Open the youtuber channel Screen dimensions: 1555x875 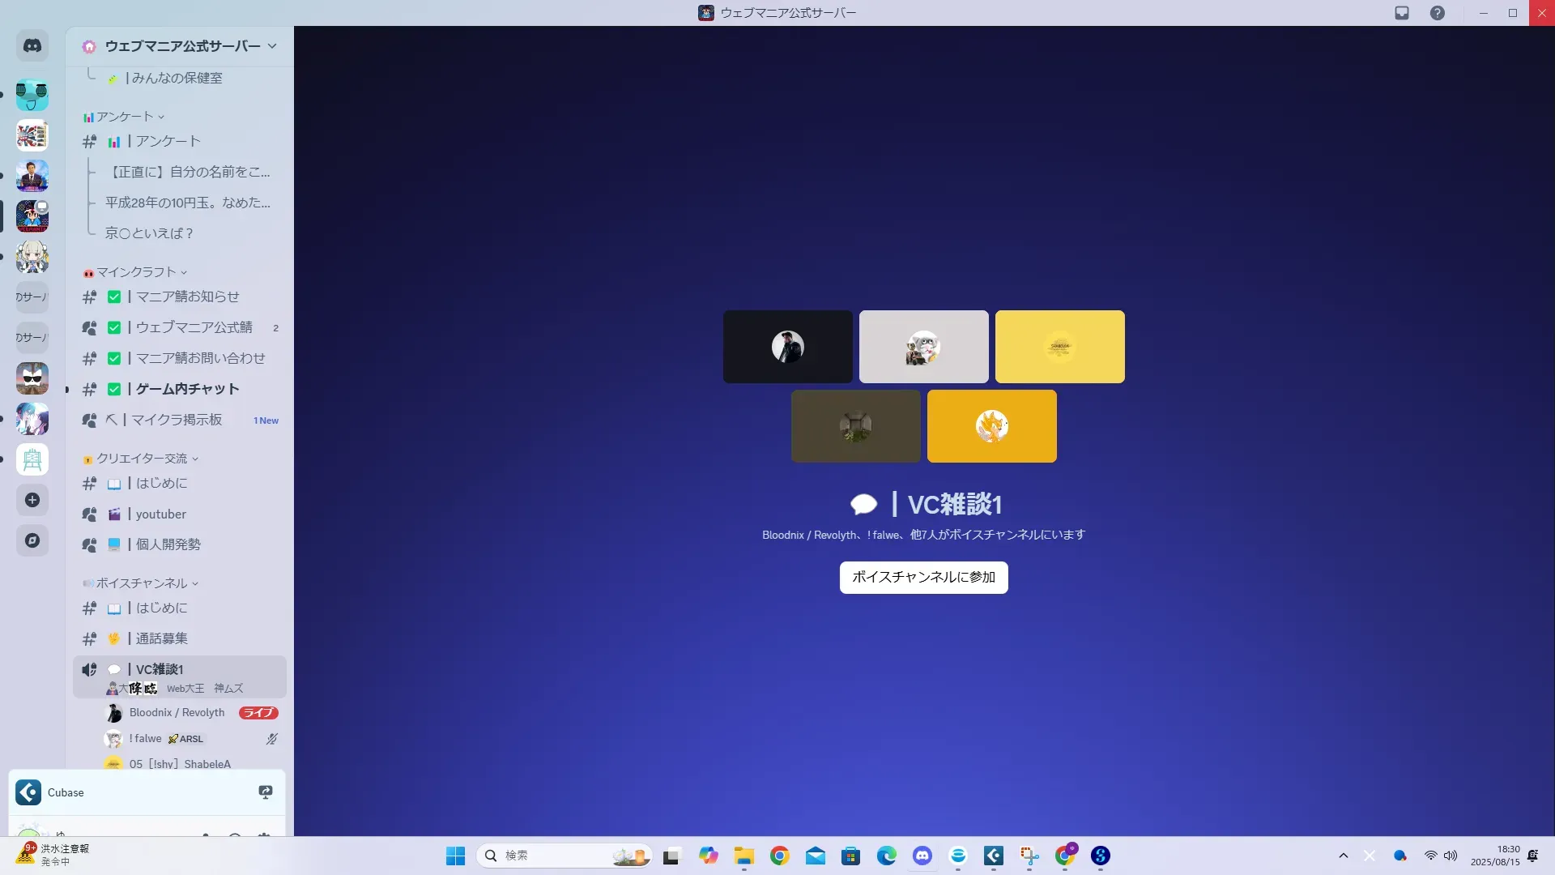[161, 514]
